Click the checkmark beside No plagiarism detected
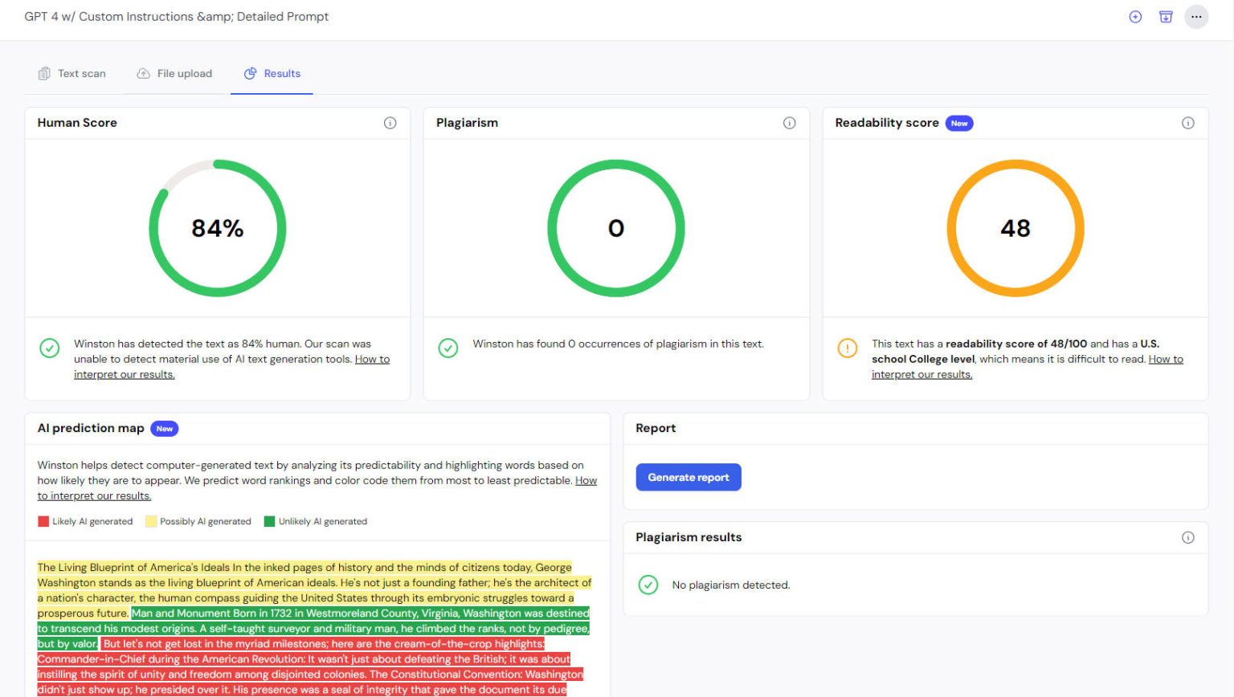 (648, 585)
